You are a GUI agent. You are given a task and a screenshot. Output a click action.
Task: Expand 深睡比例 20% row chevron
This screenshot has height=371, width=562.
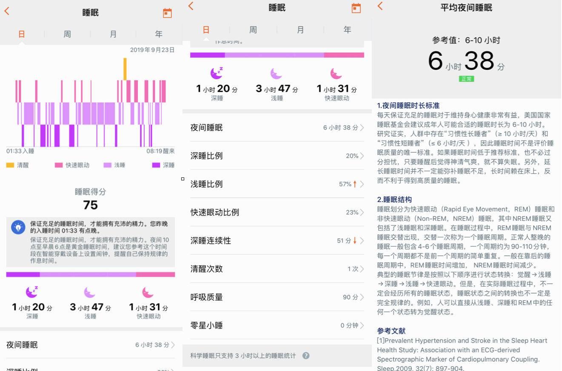tap(362, 156)
